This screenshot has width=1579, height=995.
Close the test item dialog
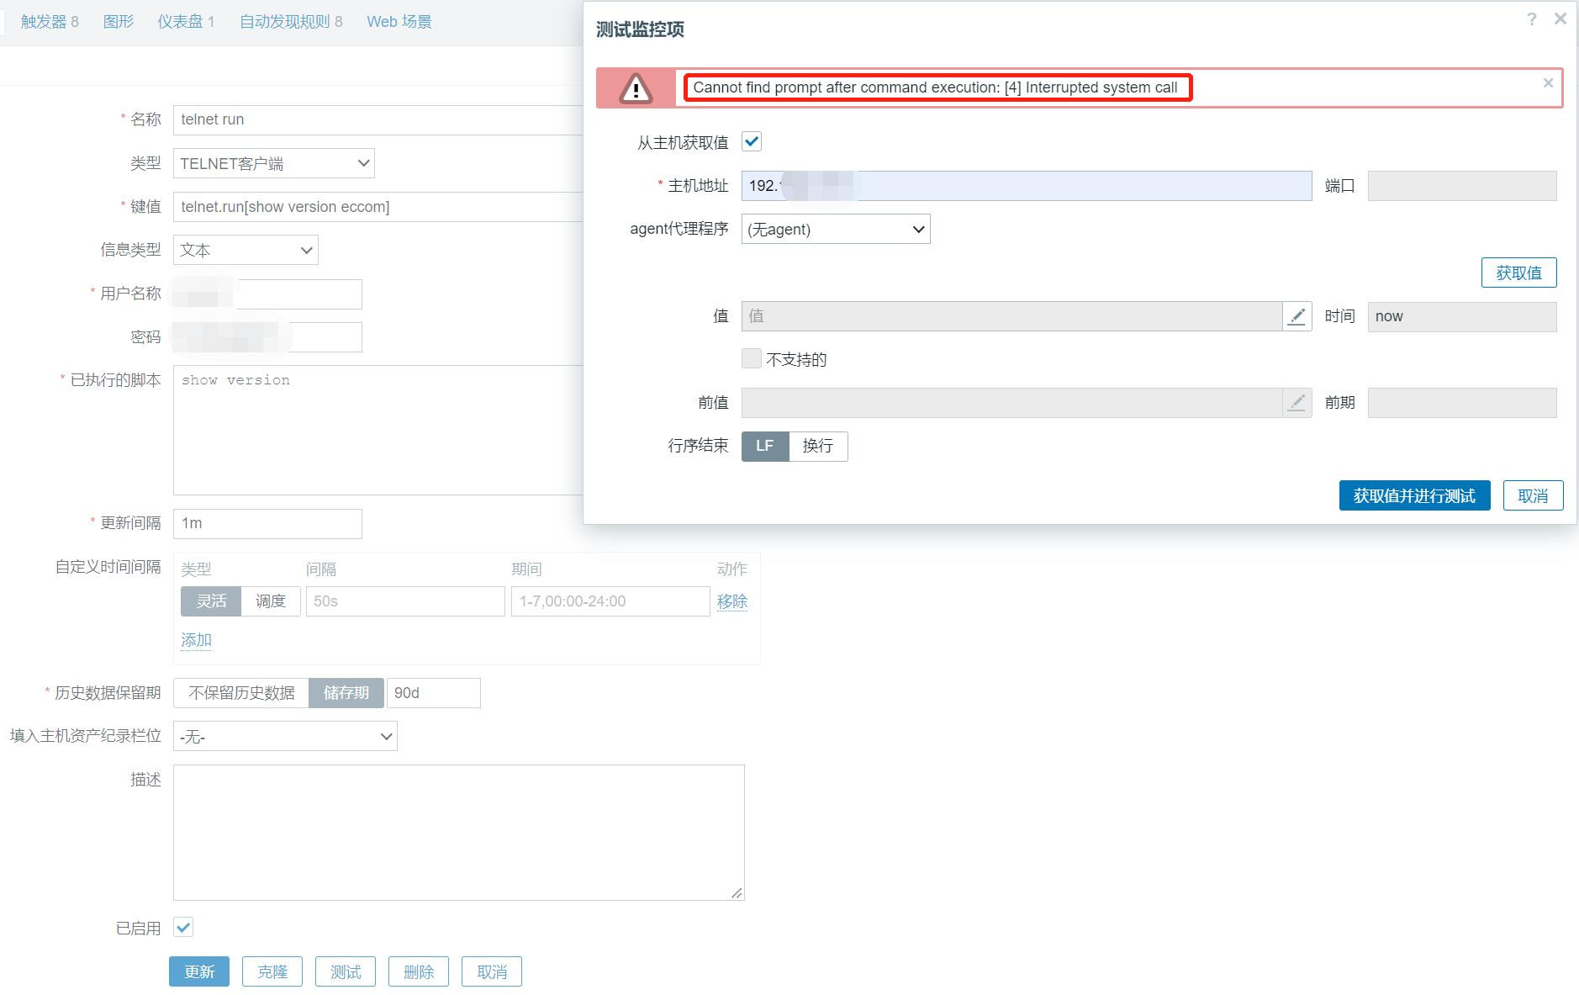pos(1561,19)
